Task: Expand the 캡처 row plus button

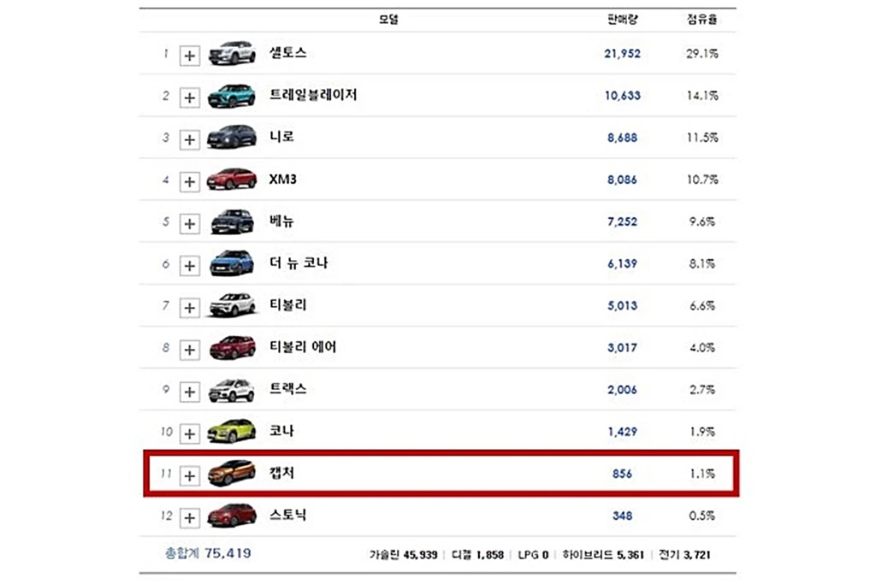Action: click(x=189, y=475)
